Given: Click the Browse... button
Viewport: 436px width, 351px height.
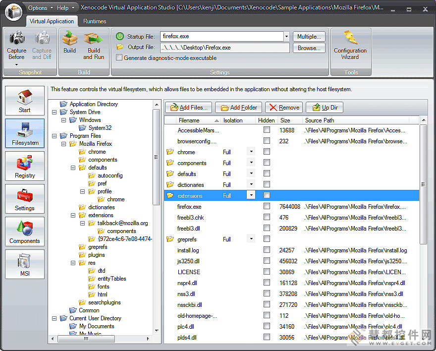Looking at the screenshot, I should [x=309, y=48].
